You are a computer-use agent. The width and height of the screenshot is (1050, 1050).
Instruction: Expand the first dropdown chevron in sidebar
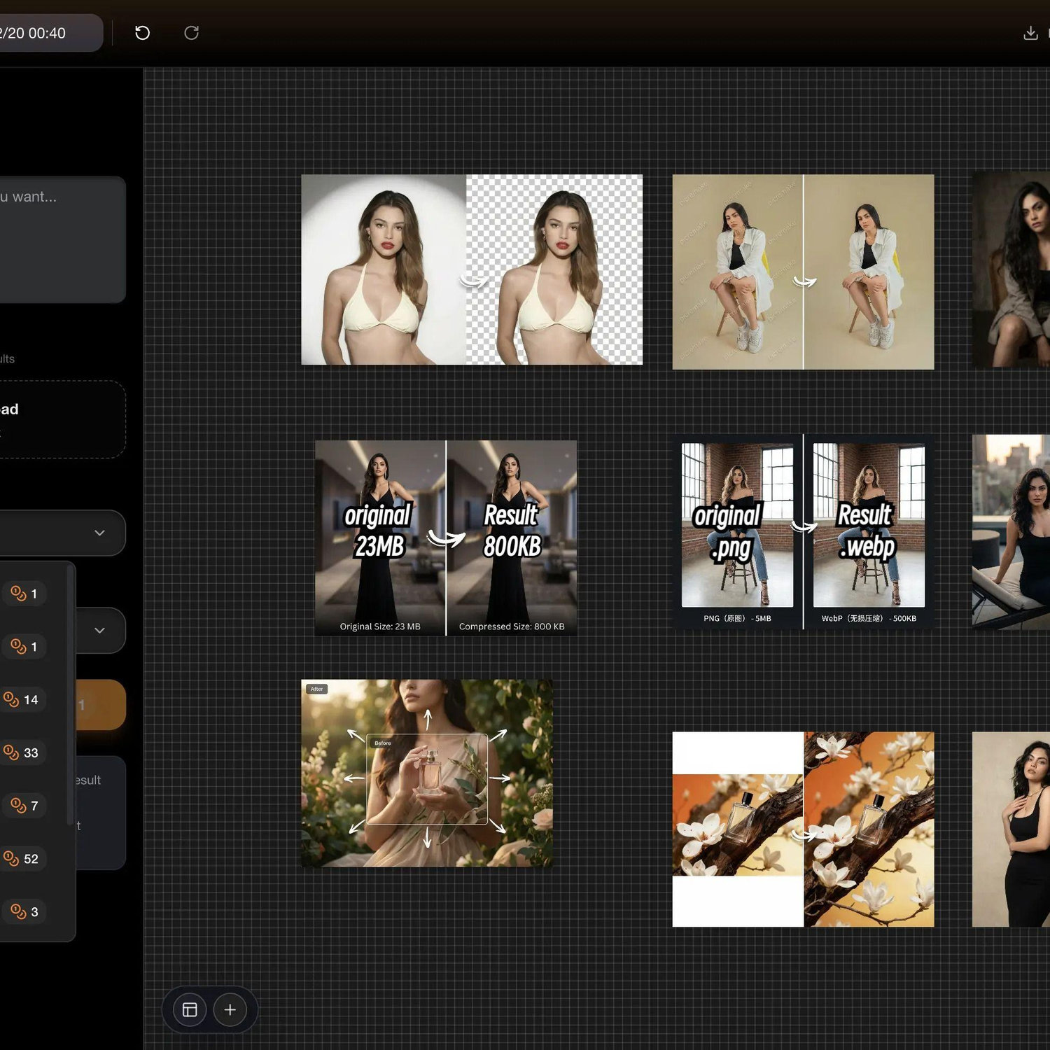(x=99, y=533)
